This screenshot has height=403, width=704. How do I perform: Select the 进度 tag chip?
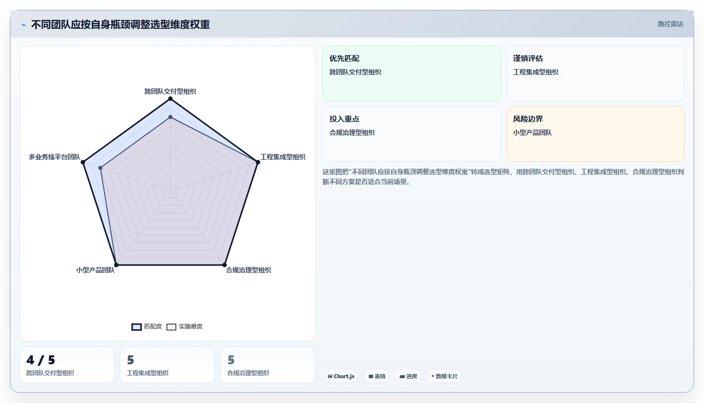pos(408,376)
